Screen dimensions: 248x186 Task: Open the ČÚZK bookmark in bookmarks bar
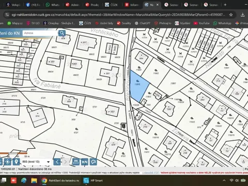click(x=85, y=23)
